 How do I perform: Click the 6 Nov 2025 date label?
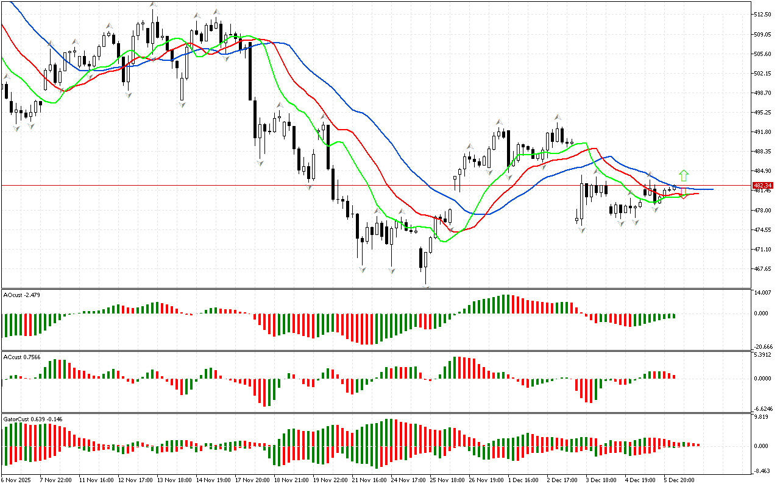[x=18, y=480]
